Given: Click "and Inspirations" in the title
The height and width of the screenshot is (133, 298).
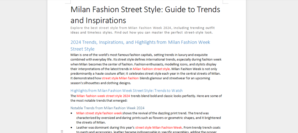Looking at the screenshot, I should (98, 20).
